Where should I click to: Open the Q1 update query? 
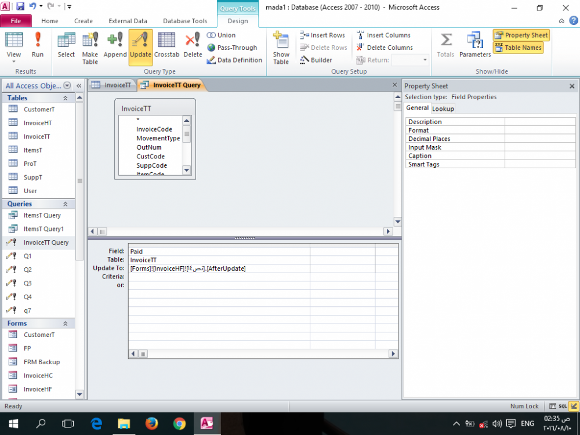coord(27,256)
